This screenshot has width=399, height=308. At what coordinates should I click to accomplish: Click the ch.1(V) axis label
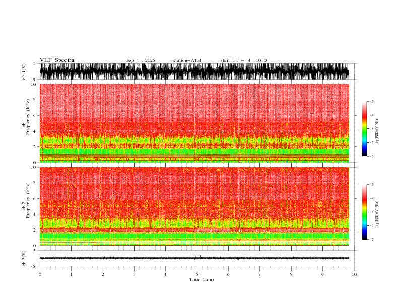click(24, 71)
